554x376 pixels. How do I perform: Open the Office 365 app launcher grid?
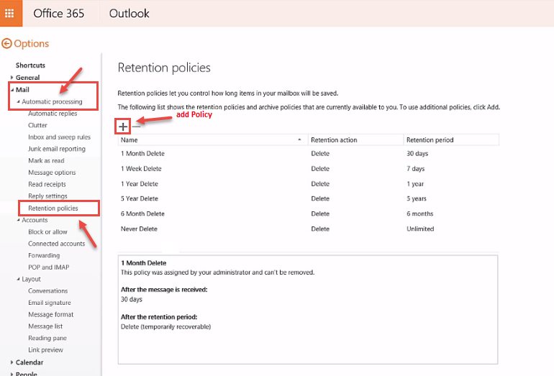click(9, 13)
